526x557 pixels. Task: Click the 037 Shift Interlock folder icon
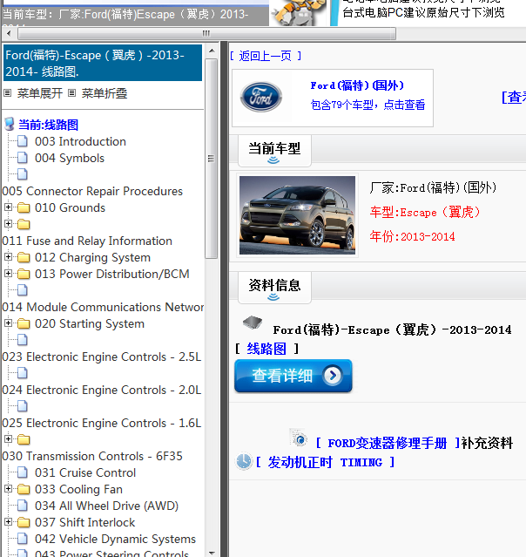click(24, 522)
